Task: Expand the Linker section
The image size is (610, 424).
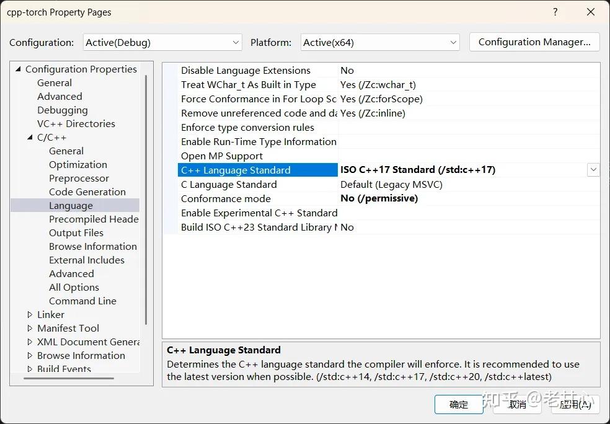Action: (29, 314)
